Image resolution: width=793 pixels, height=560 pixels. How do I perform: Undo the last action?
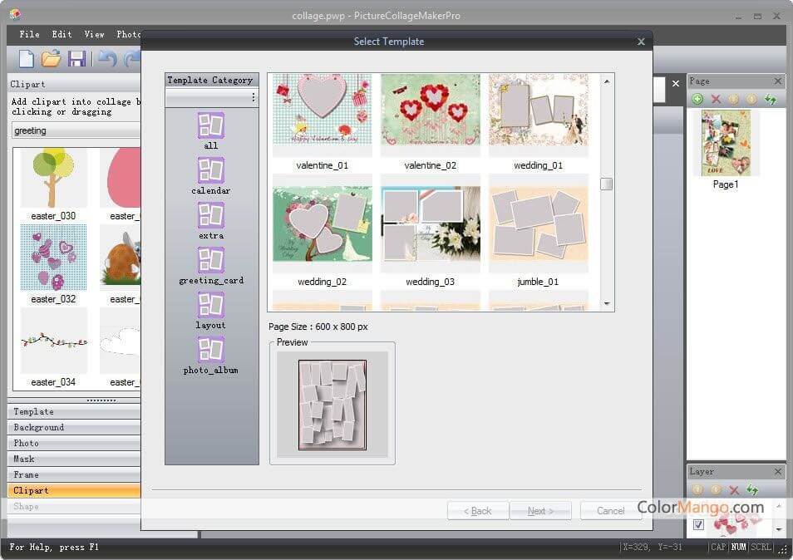pos(106,58)
